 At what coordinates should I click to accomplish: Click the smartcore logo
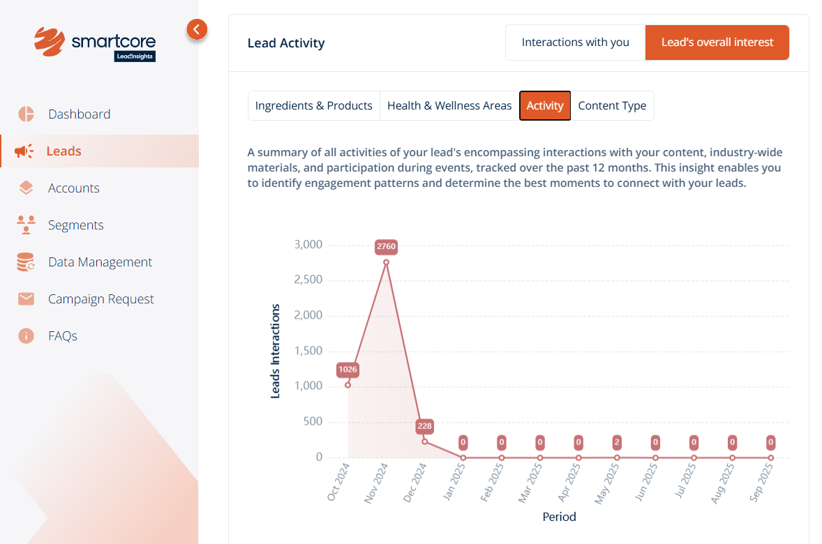click(x=96, y=43)
